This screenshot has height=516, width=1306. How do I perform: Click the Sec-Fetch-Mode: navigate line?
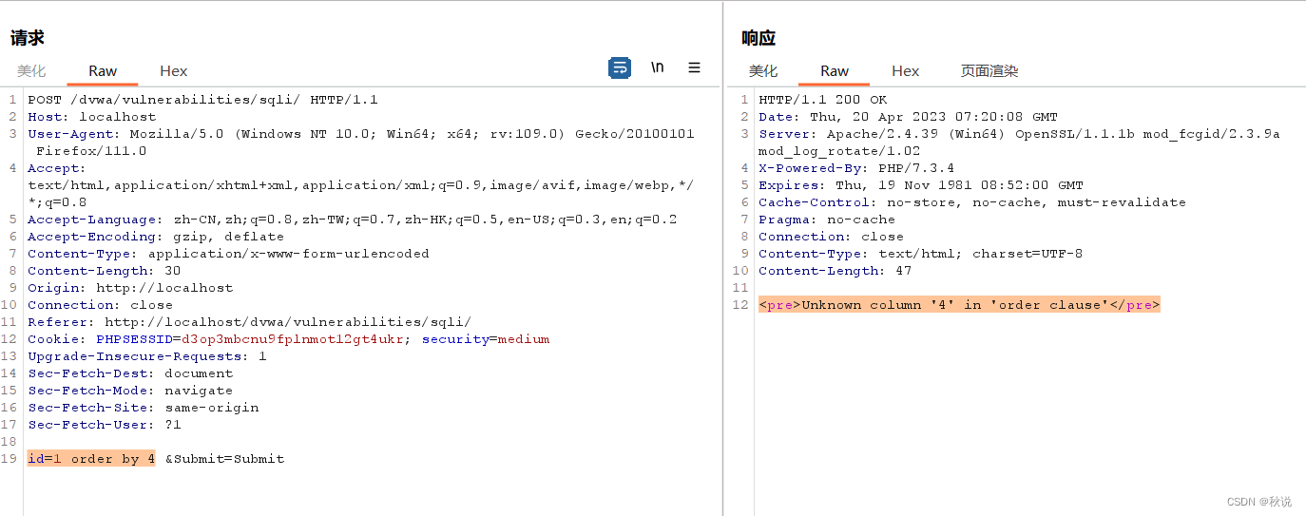pos(130,391)
